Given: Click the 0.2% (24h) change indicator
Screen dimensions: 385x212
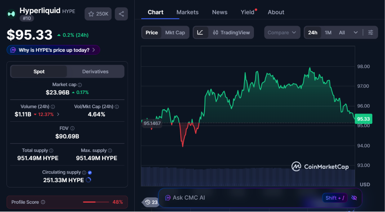Looking at the screenshot, I should coord(73,35).
